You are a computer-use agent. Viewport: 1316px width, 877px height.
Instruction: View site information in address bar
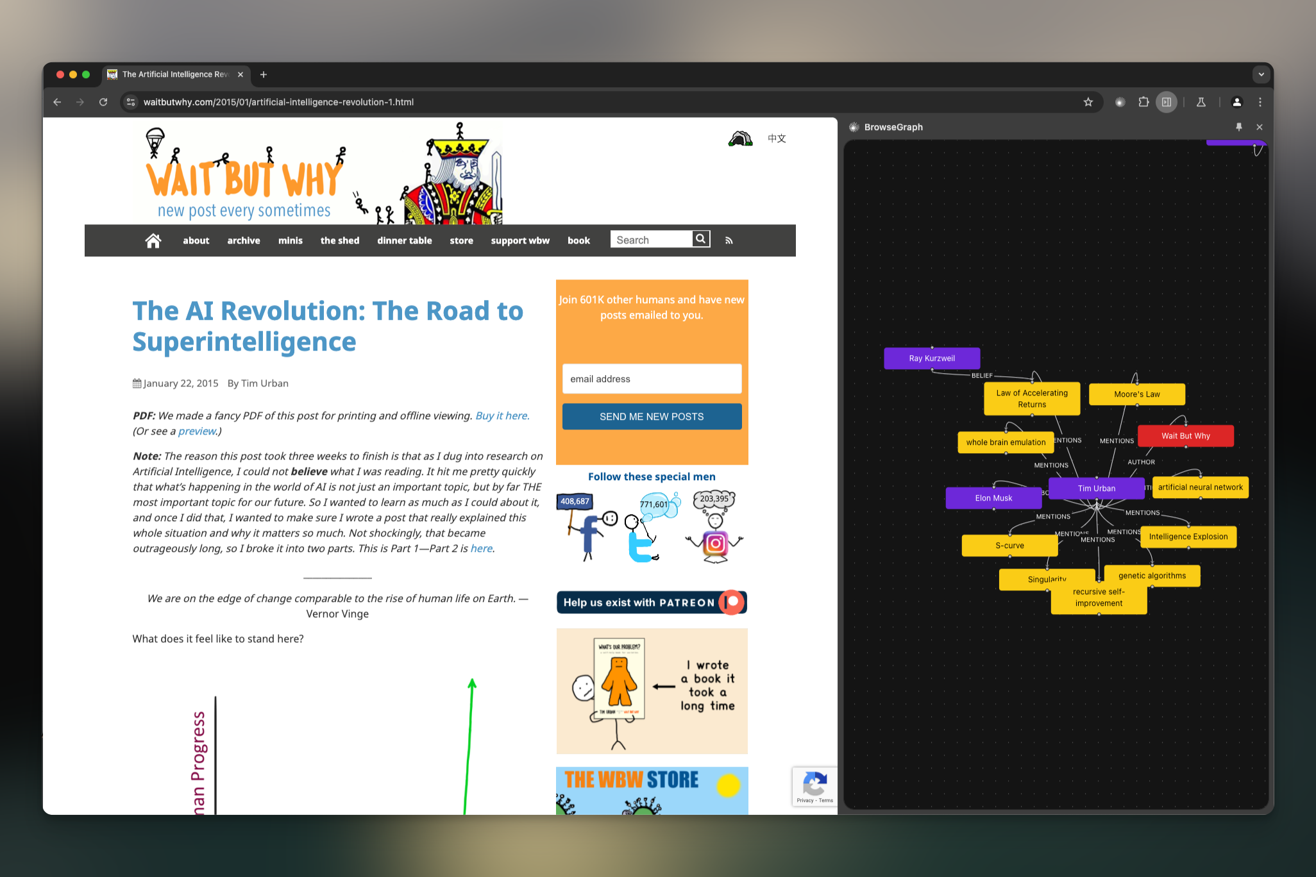point(131,102)
